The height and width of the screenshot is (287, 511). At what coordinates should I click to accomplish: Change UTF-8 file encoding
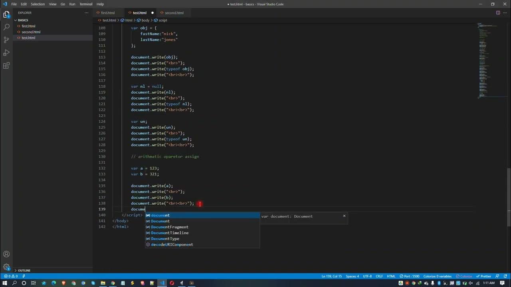(x=367, y=276)
